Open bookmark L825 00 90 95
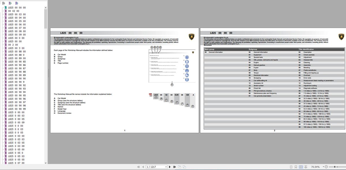Image resolution: width=346 pixels, height=170 pixels. [17, 95]
